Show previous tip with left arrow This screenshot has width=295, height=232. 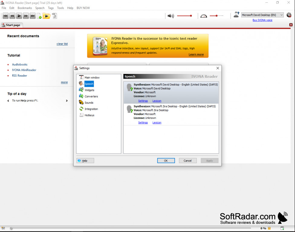(8, 101)
